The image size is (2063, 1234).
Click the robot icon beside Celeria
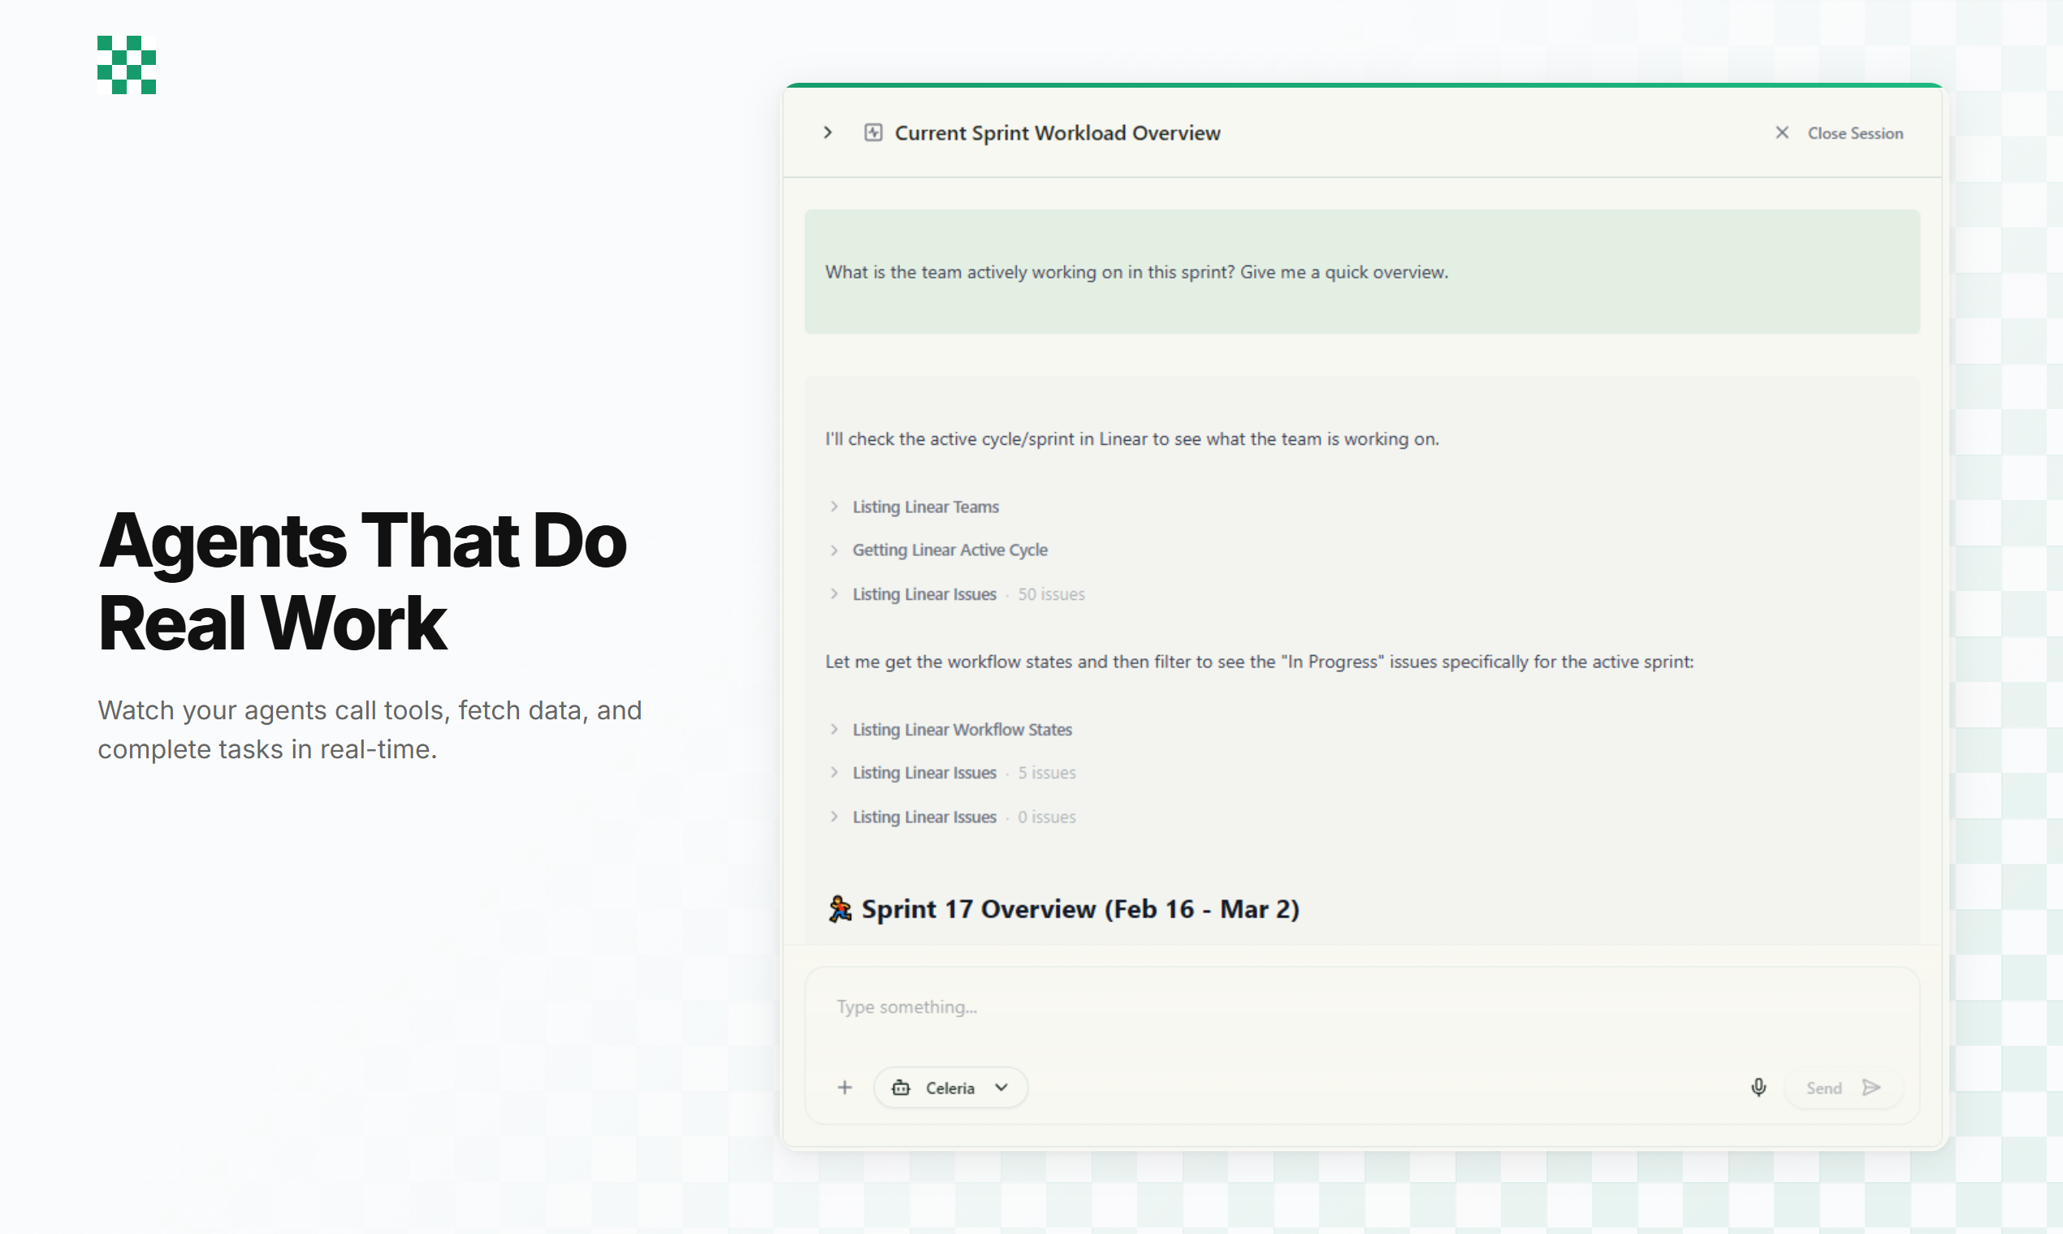pos(901,1088)
